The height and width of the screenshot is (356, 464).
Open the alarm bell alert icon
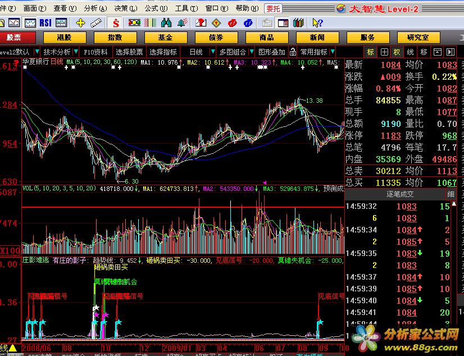tap(183, 23)
